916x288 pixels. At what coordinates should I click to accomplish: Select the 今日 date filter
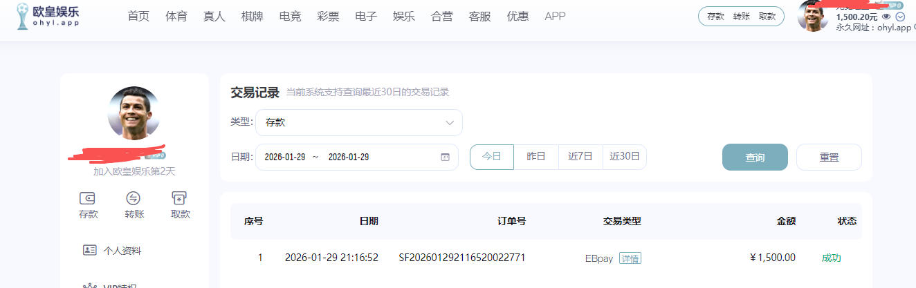click(x=491, y=157)
